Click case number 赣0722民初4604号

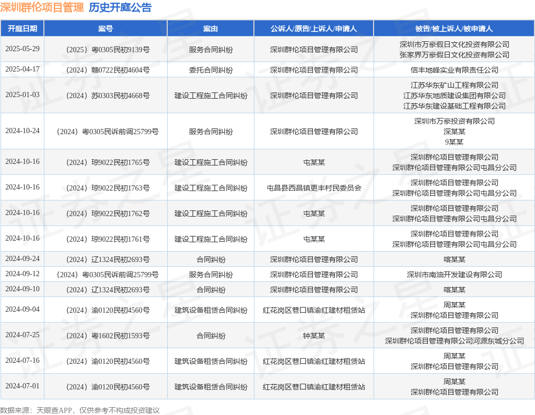pyautogui.click(x=108, y=70)
